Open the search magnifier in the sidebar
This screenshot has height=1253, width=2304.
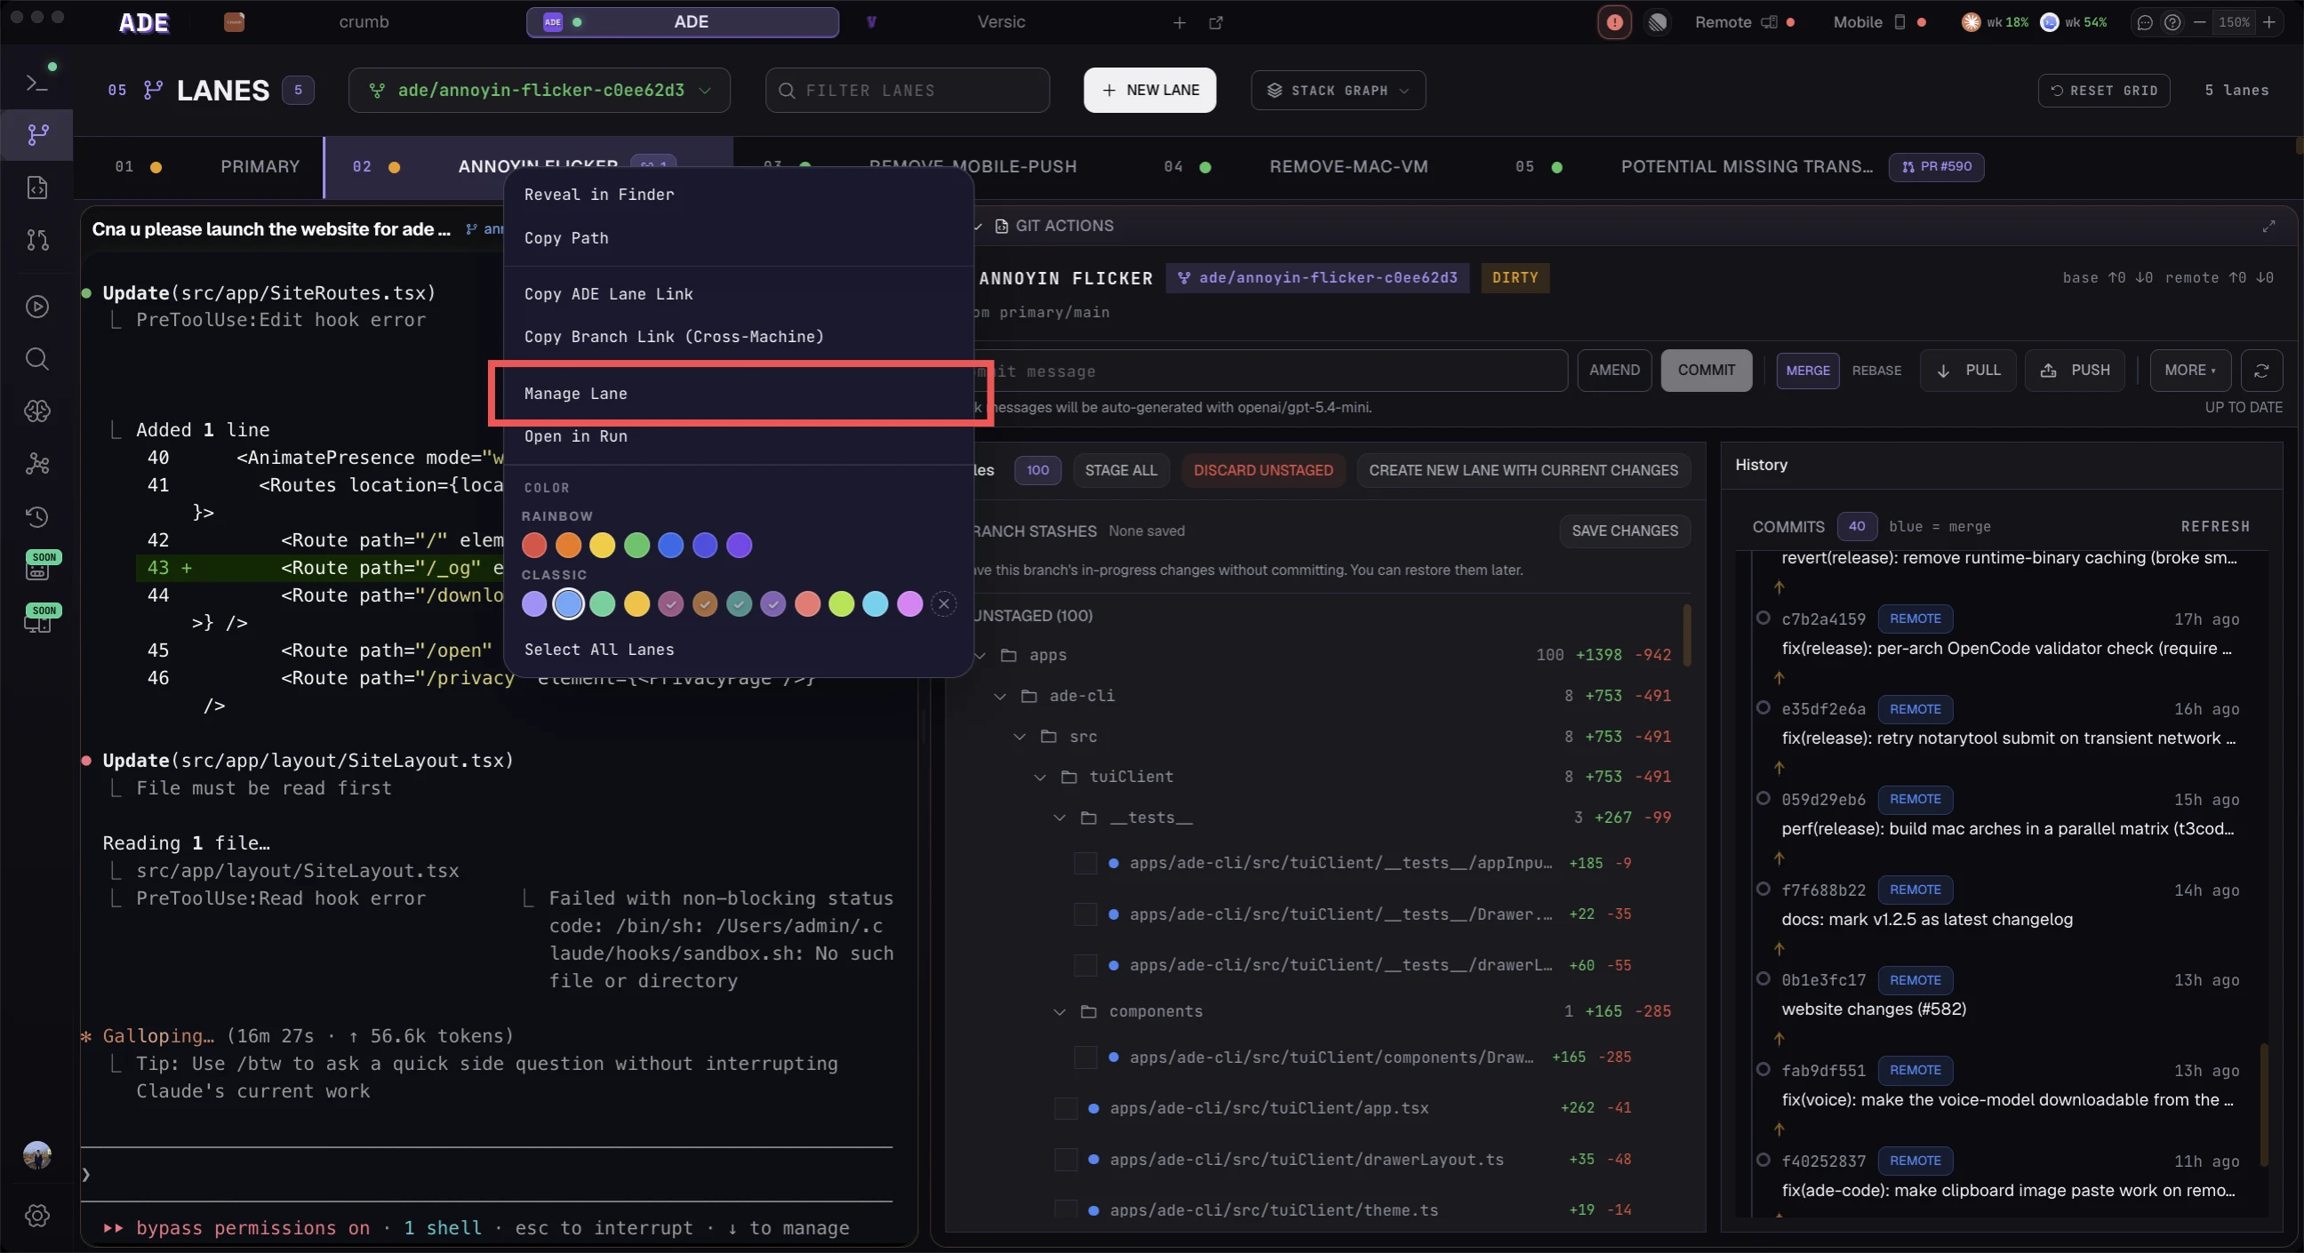click(x=36, y=359)
